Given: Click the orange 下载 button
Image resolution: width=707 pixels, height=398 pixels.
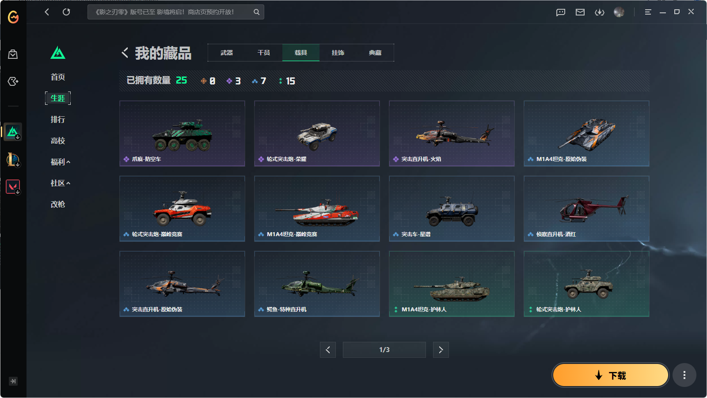Looking at the screenshot, I should tap(611, 375).
